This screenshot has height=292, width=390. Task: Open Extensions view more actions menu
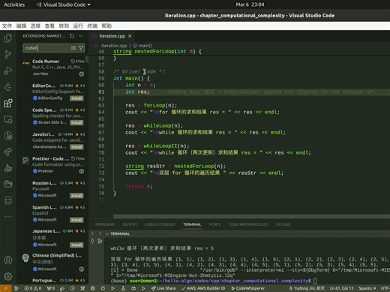tap(81, 36)
